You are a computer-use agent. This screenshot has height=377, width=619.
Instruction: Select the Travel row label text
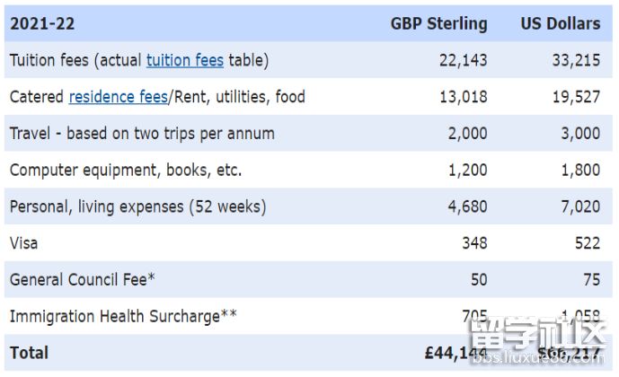(x=142, y=134)
